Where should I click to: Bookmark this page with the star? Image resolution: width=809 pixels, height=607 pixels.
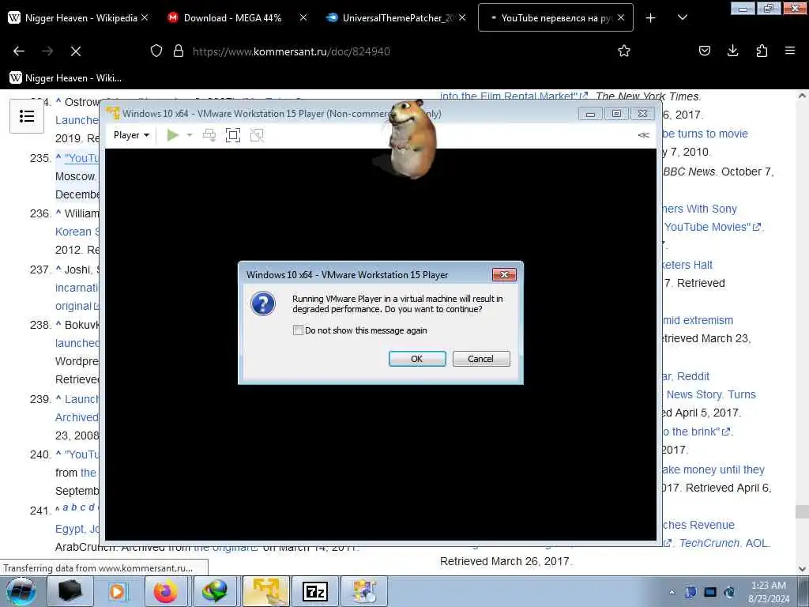click(624, 51)
